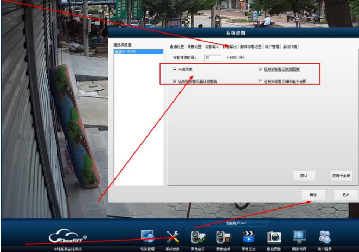
Task: Toggle 检测到报警后播放报警音 checkbox
Action: [175, 82]
